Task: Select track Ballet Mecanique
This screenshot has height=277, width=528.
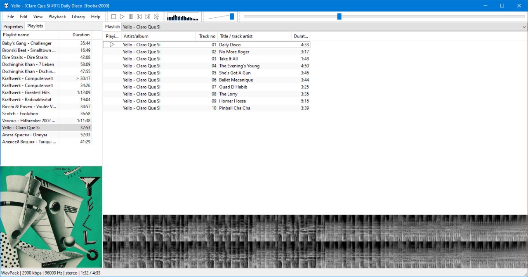Action: (206, 80)
